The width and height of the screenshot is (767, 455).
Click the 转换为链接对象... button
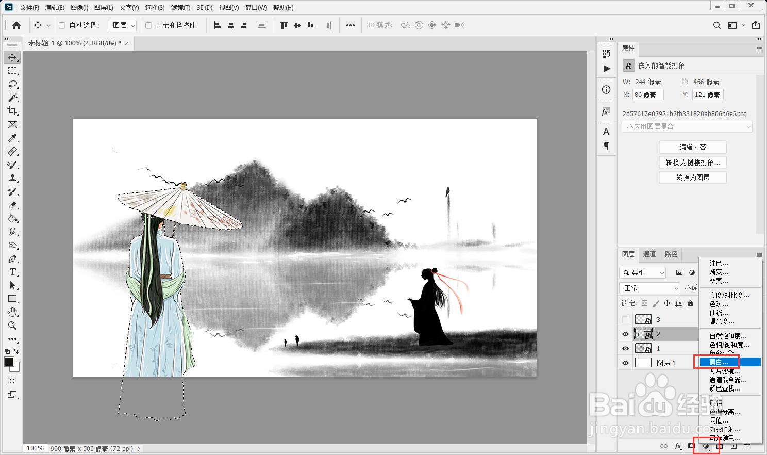coord(693,163)
